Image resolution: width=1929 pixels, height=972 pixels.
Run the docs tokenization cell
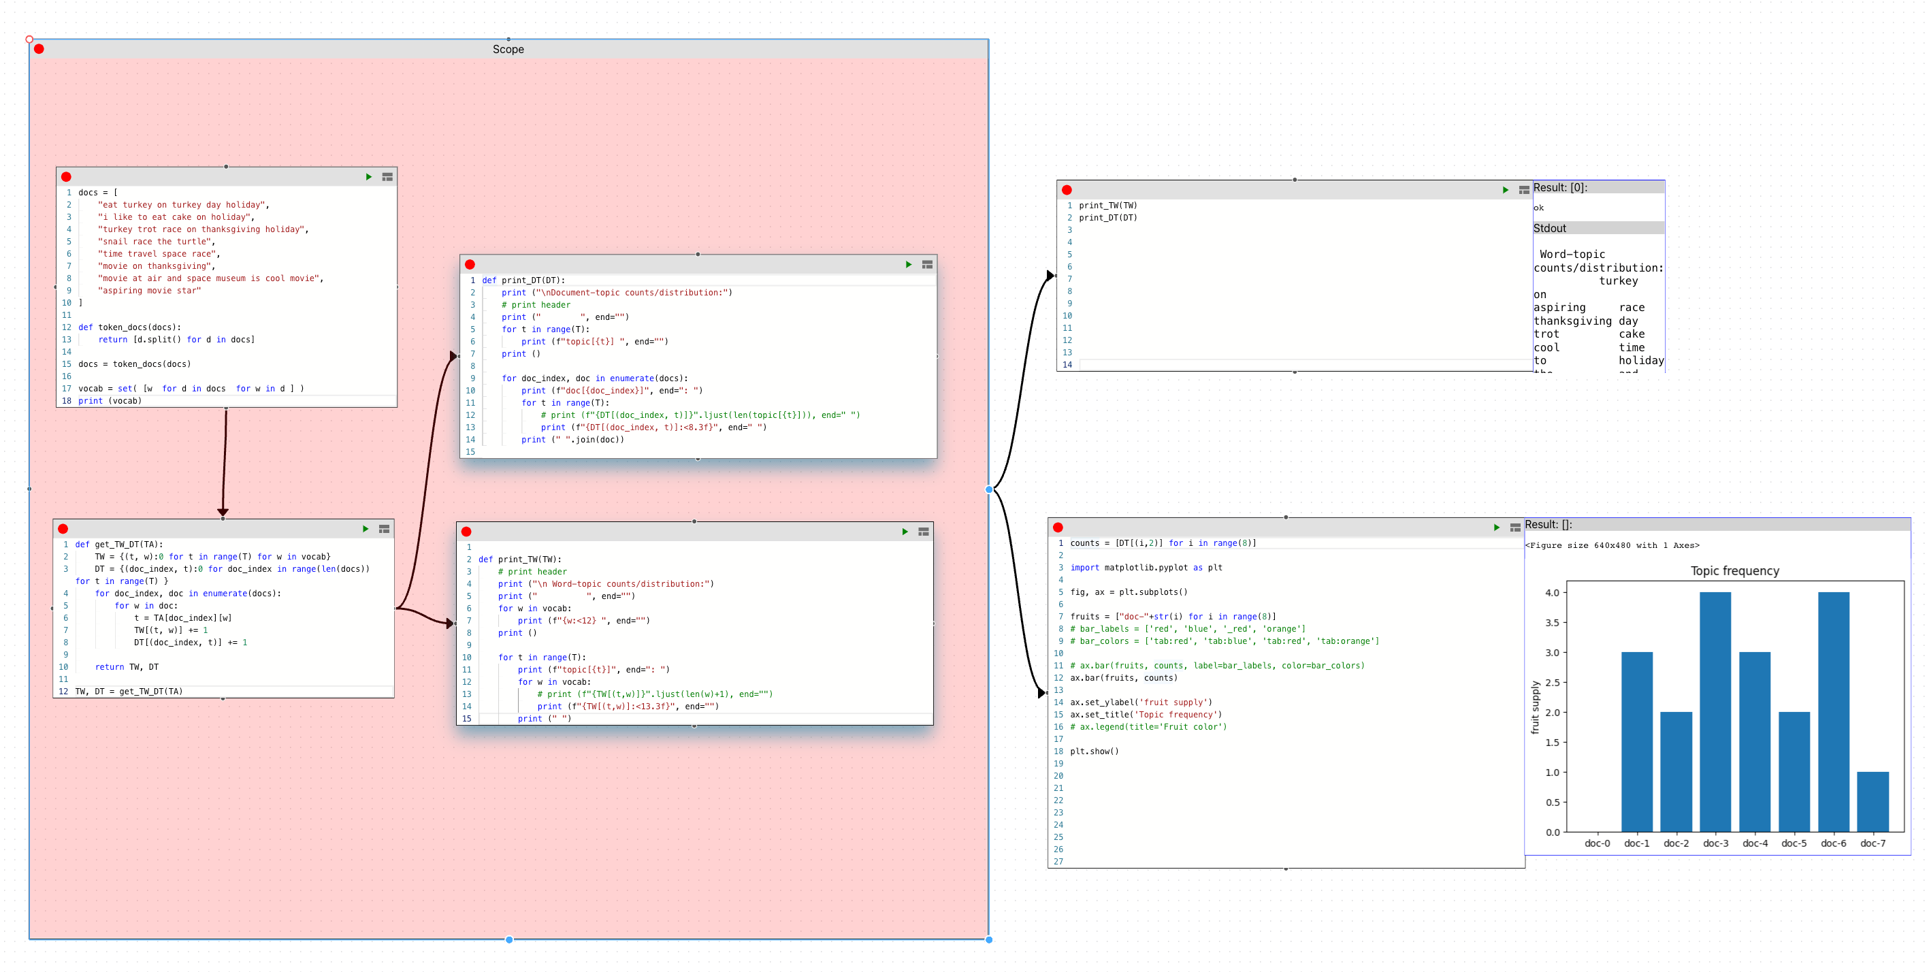point(368,177)
